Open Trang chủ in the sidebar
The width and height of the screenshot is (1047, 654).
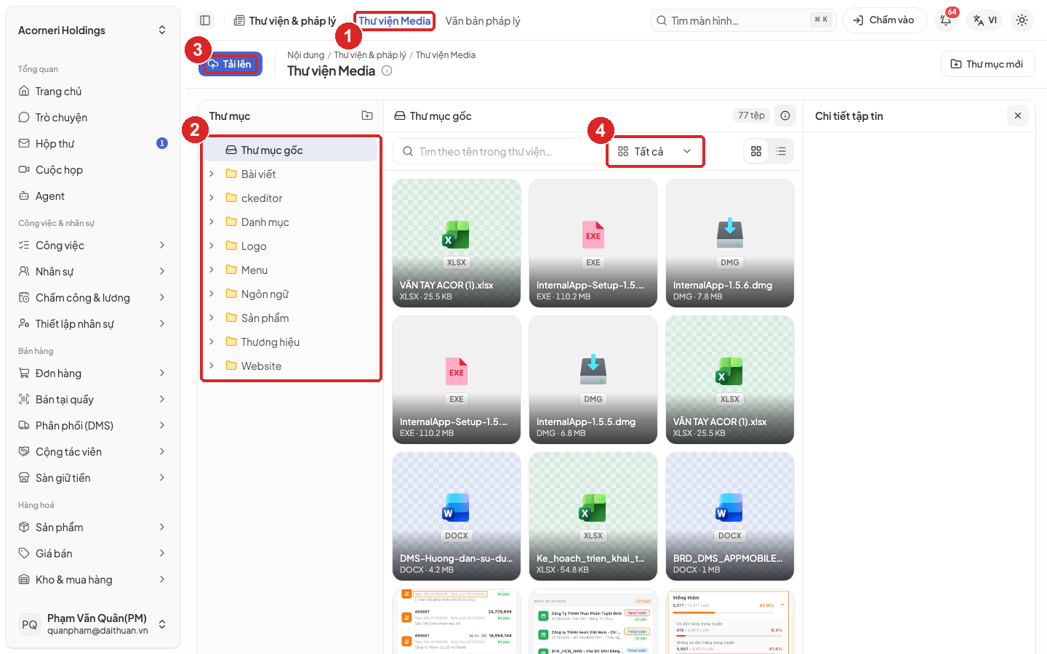click(x=92, y=91)
